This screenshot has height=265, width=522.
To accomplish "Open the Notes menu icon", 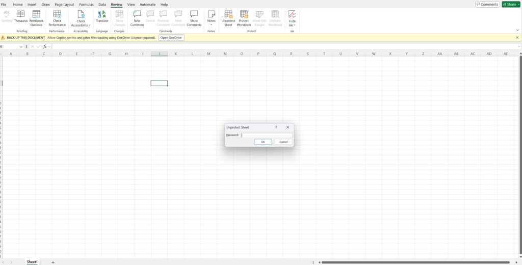I will coord(212,14).
